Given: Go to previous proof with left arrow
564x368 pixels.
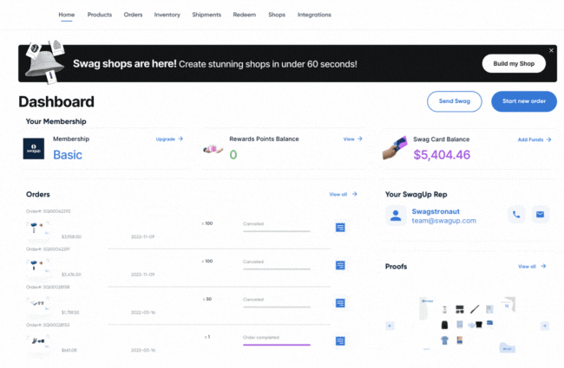Looking at the screenshot, I should click(390, 326).
